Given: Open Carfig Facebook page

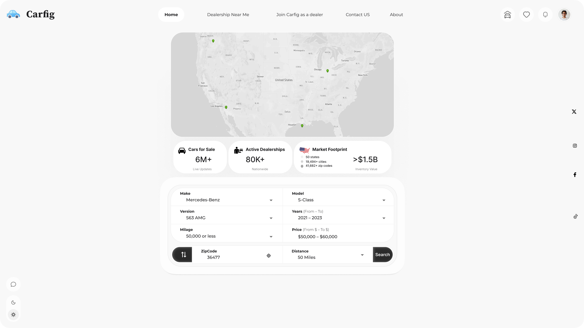Looking at the screenshot, I should point(575,175).
